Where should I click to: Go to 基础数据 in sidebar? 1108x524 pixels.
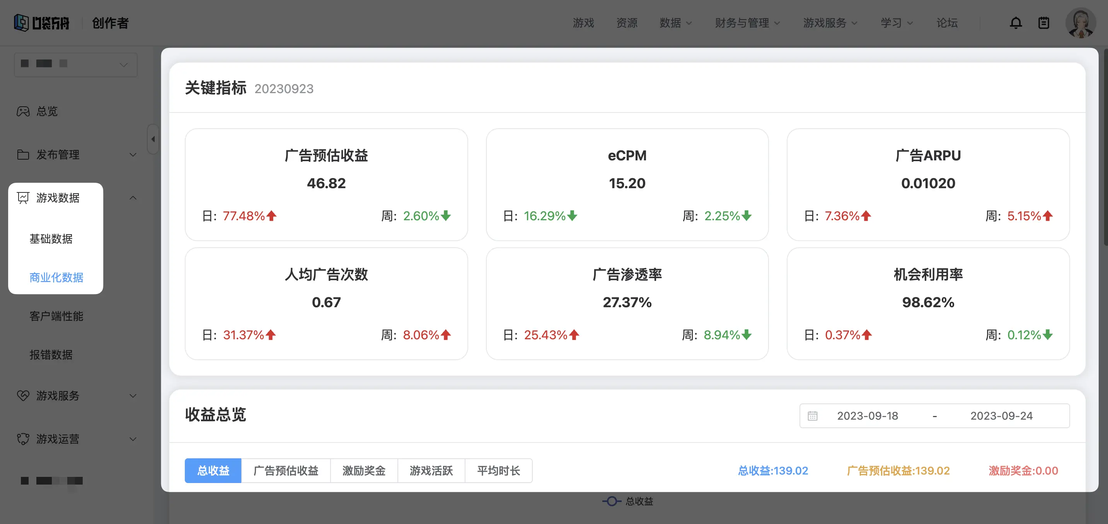tap(51, 238)
